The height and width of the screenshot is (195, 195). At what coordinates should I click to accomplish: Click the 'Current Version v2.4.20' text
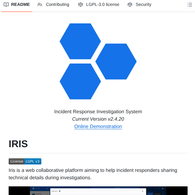[98, 119]
